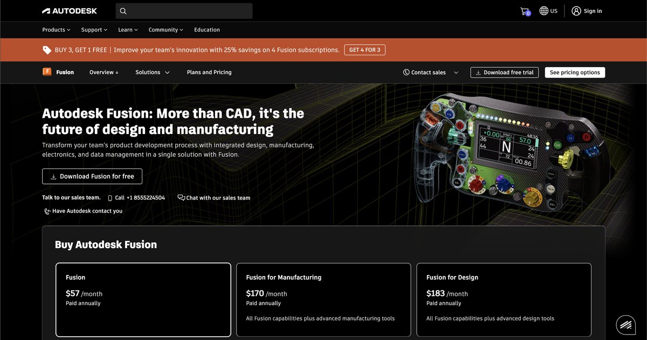Go to Education page
This screenshot has height=340, width=647.
pos(207,30)
